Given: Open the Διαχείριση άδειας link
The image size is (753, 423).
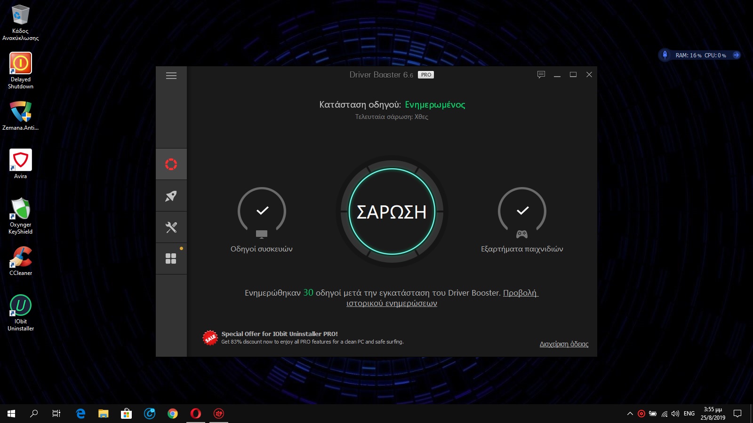Looking at the screenshot, I should (x=564, y=344).
